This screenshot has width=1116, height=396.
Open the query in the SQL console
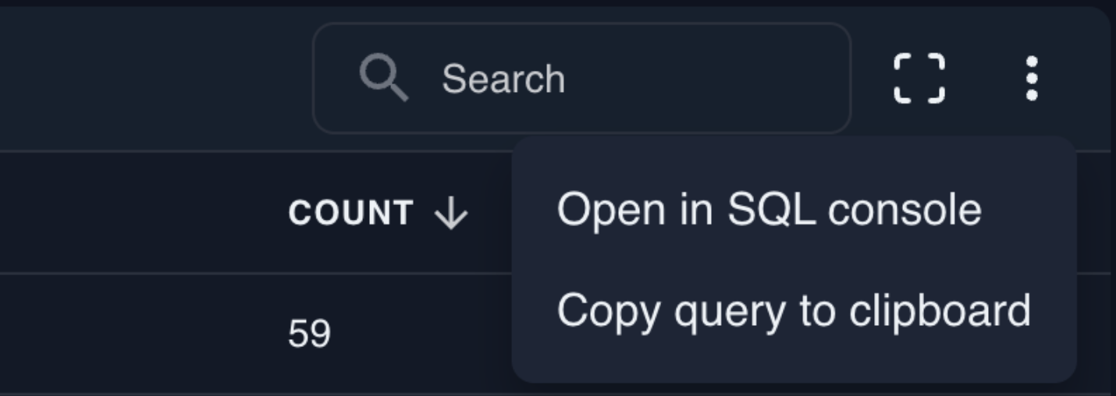(769, 209)
